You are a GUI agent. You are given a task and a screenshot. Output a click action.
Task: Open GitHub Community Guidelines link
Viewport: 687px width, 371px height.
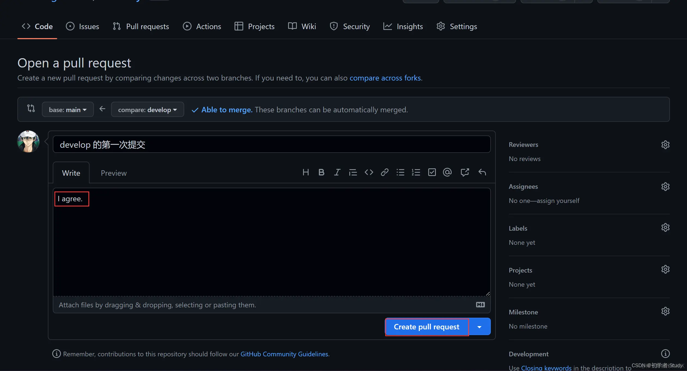(284, 354)
